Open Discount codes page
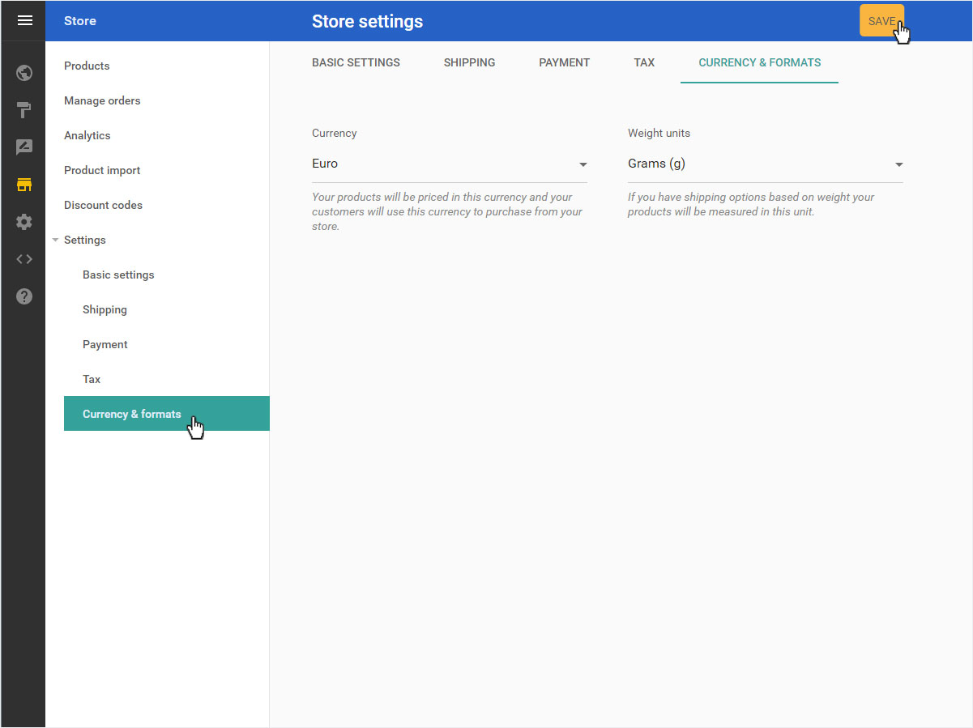This screenshot has height=728, width=973. 103,205
